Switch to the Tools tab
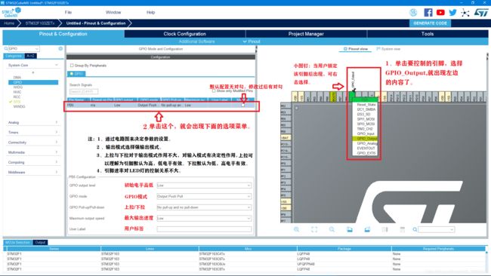This screenshot has width=491, height=276. [x=428, y=34]
